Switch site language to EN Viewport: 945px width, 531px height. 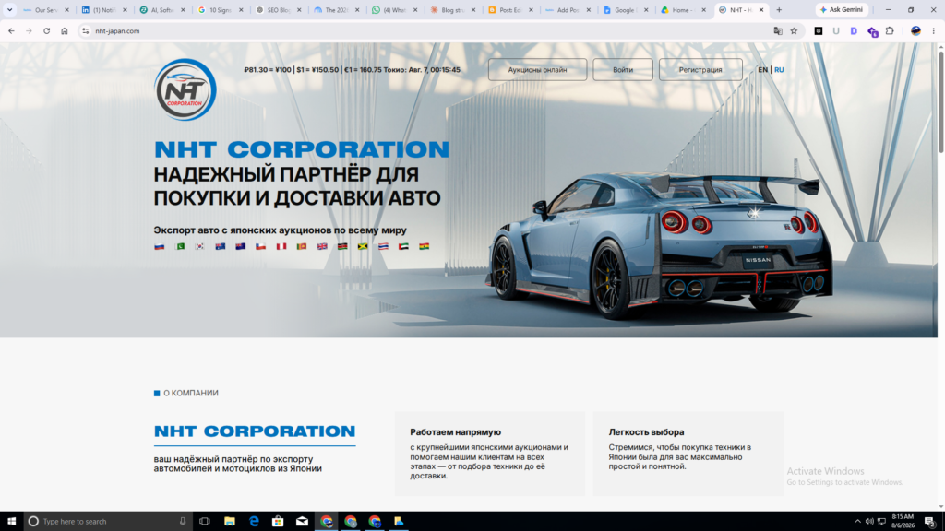point(763,70)
